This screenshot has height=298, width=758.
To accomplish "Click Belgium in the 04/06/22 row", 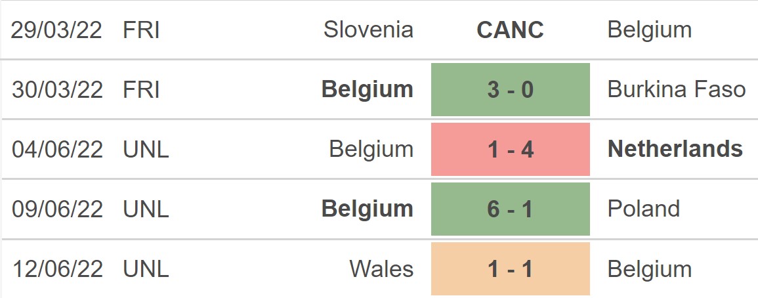I will pos(371,149).
